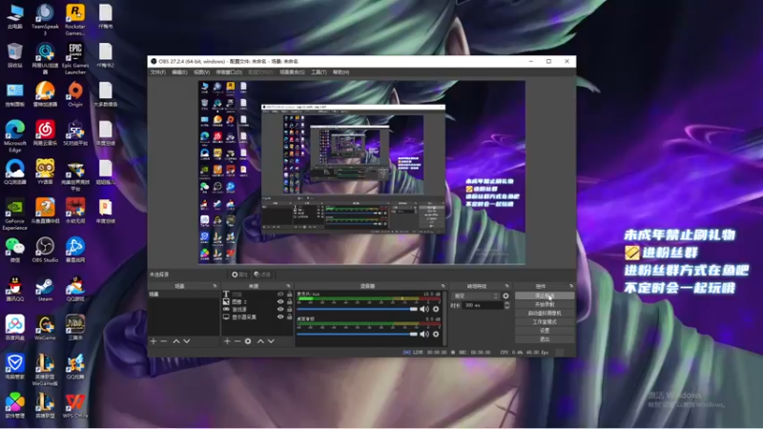The image size is (763, 429).
Task: Select the 显示器采集 display capture source
Action: click(246, 317)
